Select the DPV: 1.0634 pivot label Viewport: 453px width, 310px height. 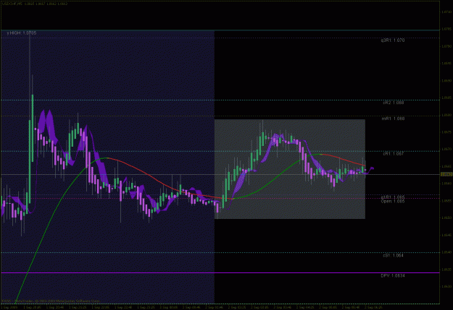[x=393, y=276]
